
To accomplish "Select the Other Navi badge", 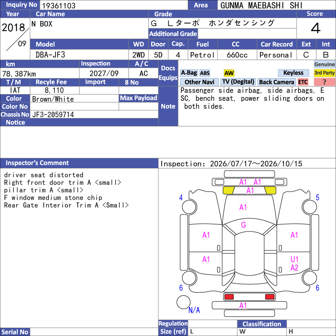I will pyautogui.click(x=199, y=82).
